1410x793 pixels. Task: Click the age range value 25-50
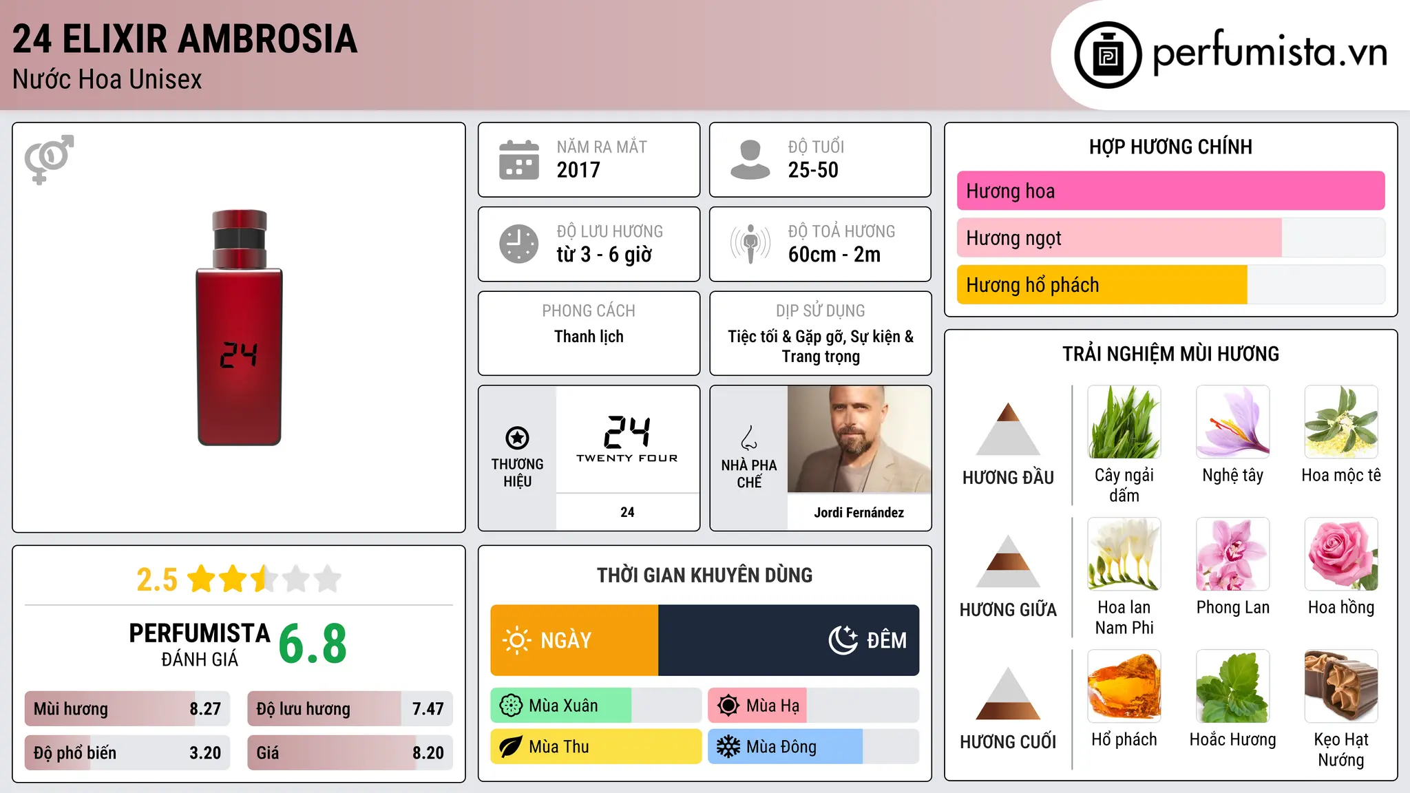(x=813, y=170)
